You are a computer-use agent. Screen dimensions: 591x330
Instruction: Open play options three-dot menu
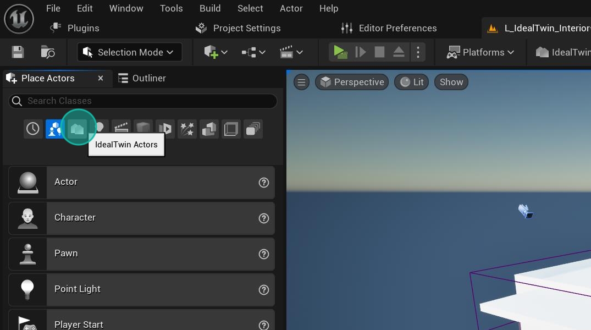tap(418, 52)
